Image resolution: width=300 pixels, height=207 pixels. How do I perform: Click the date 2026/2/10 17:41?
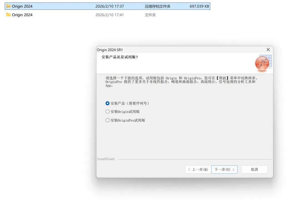(110, 15)
